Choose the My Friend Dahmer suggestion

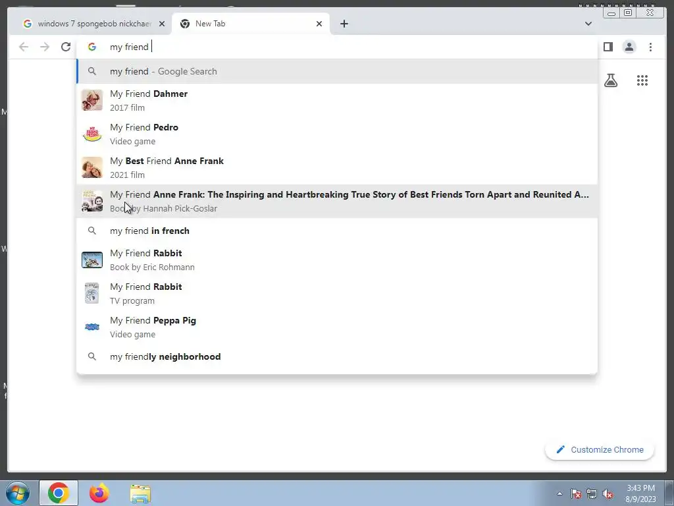point(337,100)
